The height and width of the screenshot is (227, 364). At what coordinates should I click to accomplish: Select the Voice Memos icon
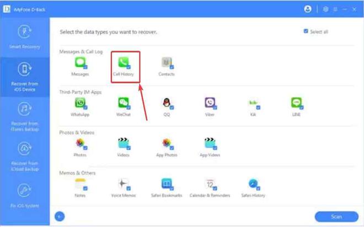[x=123, y=183]
